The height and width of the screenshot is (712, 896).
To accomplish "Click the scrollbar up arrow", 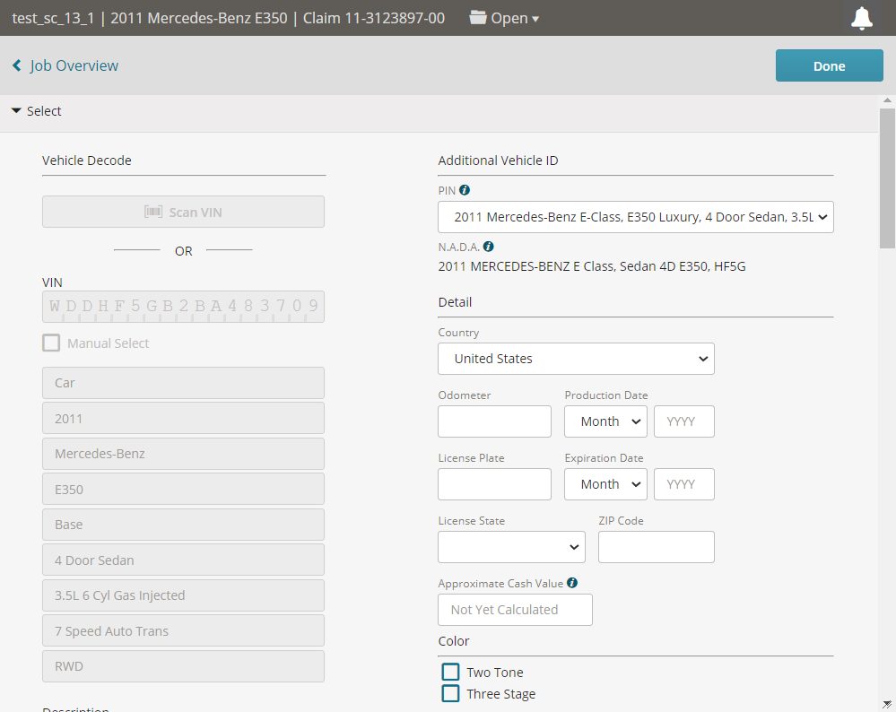I will [x=887, y=100].
